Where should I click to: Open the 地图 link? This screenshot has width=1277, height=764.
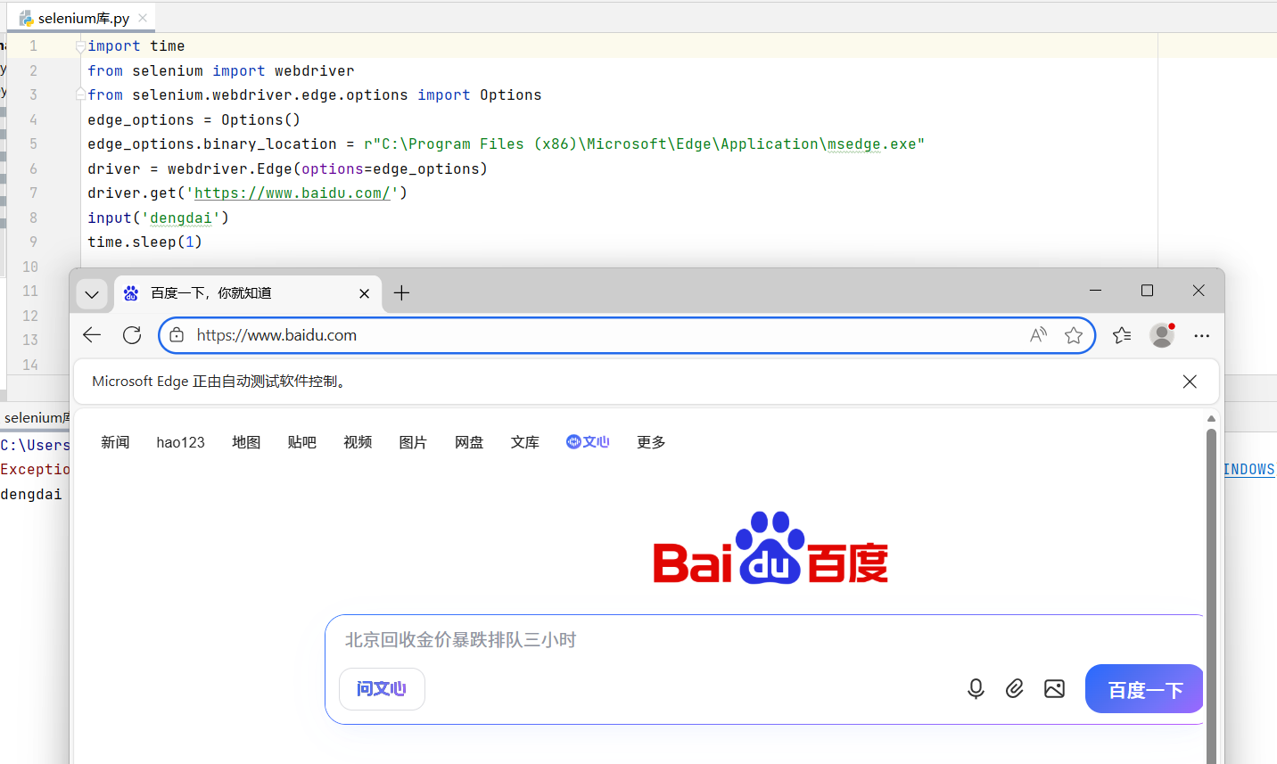pos(246,442)
